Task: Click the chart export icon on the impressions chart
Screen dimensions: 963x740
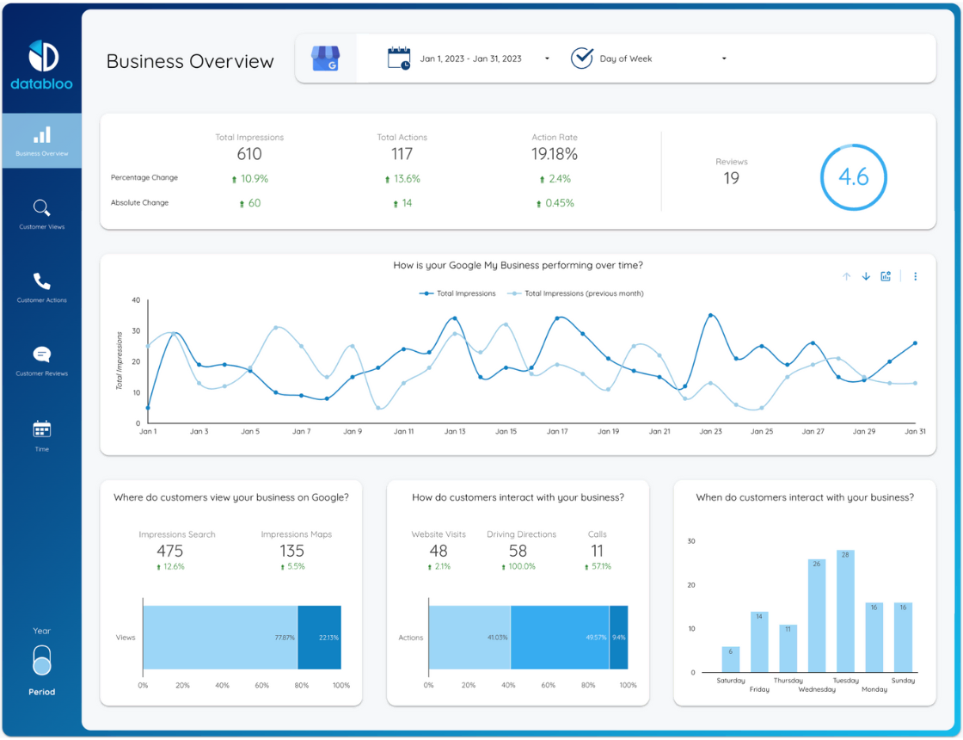Action: tap(886, 276)
